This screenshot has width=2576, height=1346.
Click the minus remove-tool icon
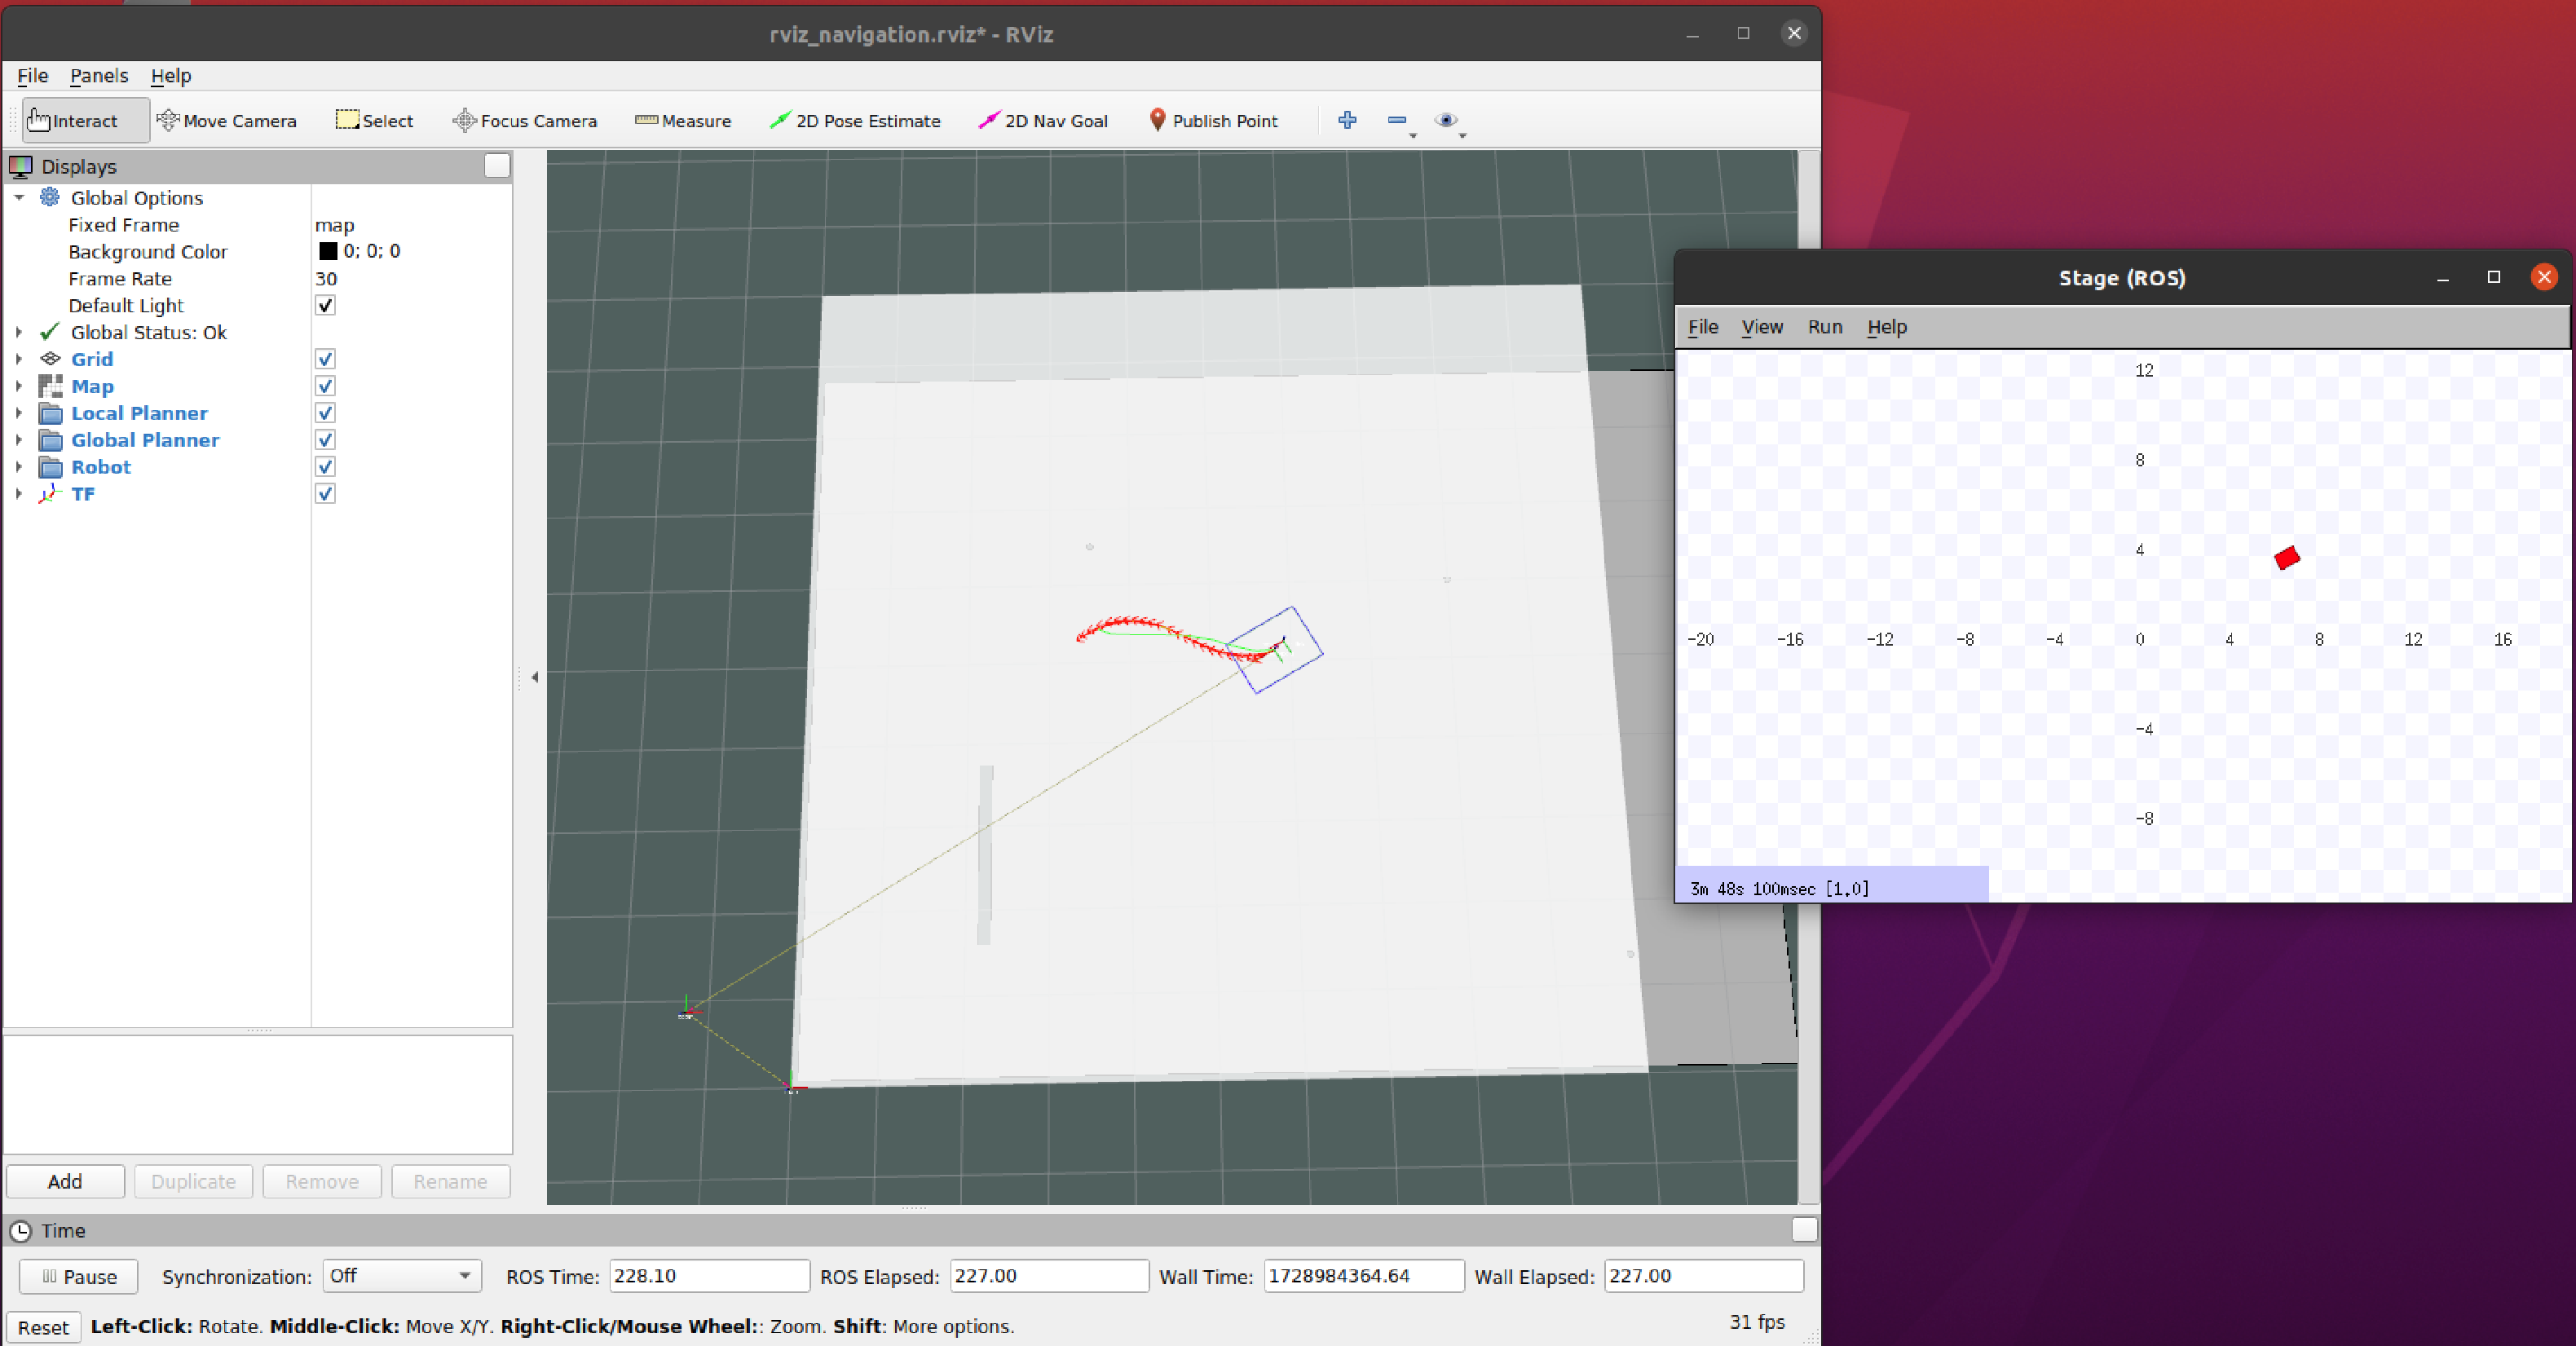1397,120
